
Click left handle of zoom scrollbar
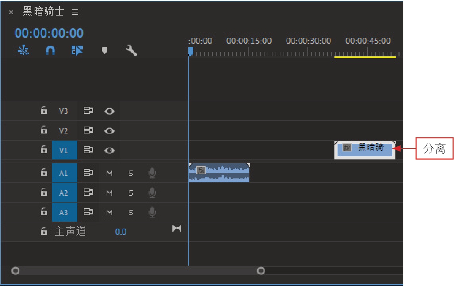[15, 271]
